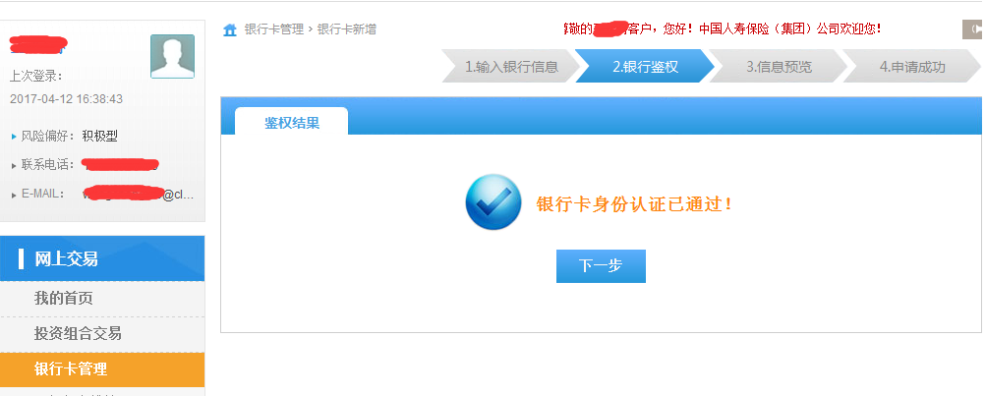Screen dimensions: 986x396
Task: Click the arrow bullet beside 联系电话
Action: point(15,166)
